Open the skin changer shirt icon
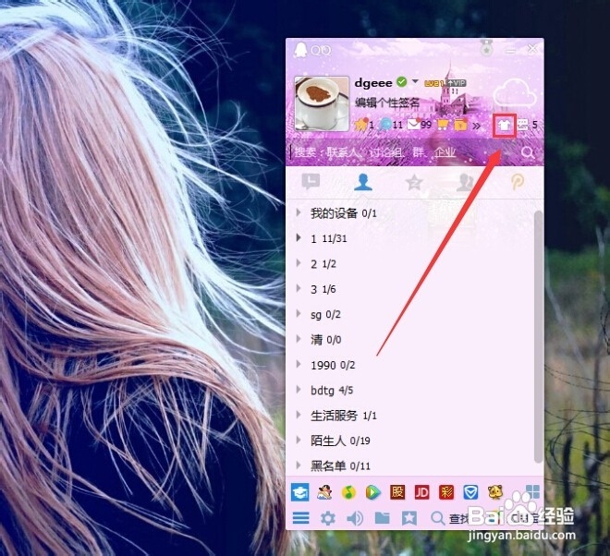This screenshot has height=556, width=610. point(505,126)
